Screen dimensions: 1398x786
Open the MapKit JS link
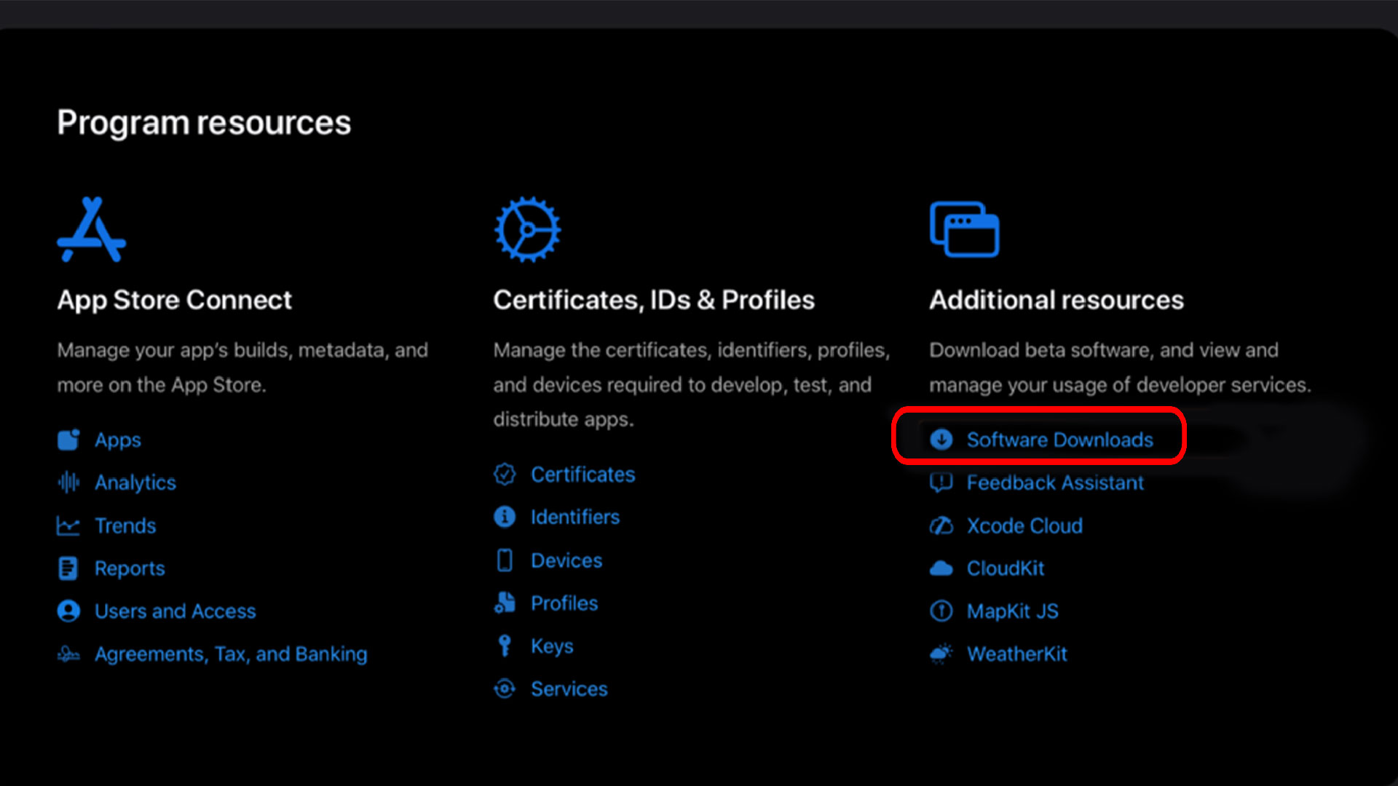point(1013,611)
